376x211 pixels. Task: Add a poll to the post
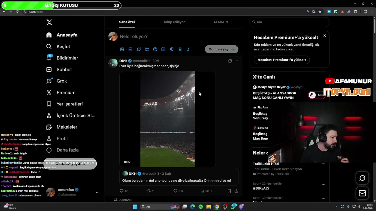[147, 49]
